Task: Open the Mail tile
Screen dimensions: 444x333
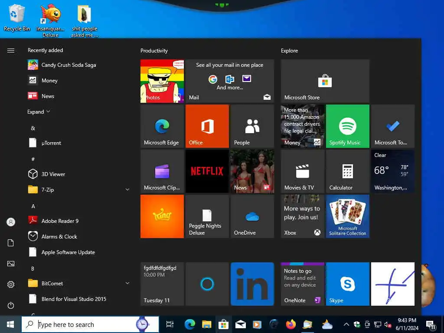Action: tap(230, 81)
